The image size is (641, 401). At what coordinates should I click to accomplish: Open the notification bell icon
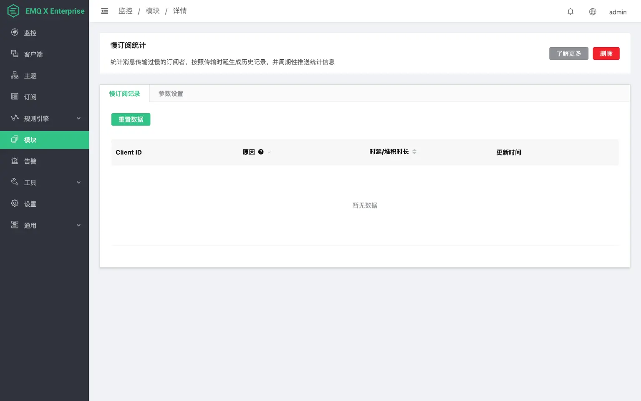(570, 11)
